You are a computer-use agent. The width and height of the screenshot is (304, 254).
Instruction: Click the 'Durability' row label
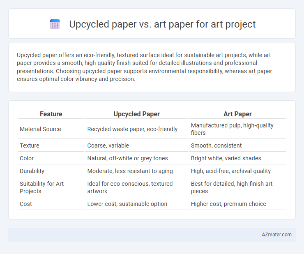point(32,171)
